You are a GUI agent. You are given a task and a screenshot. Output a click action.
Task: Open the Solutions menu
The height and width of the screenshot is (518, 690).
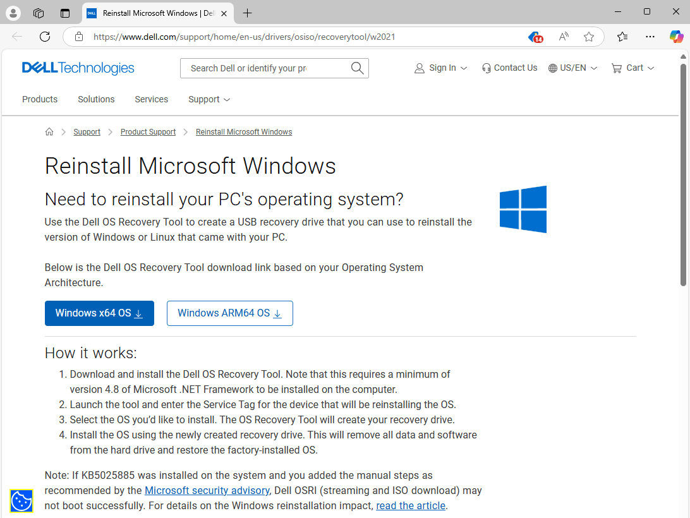[x=97, y=99]
